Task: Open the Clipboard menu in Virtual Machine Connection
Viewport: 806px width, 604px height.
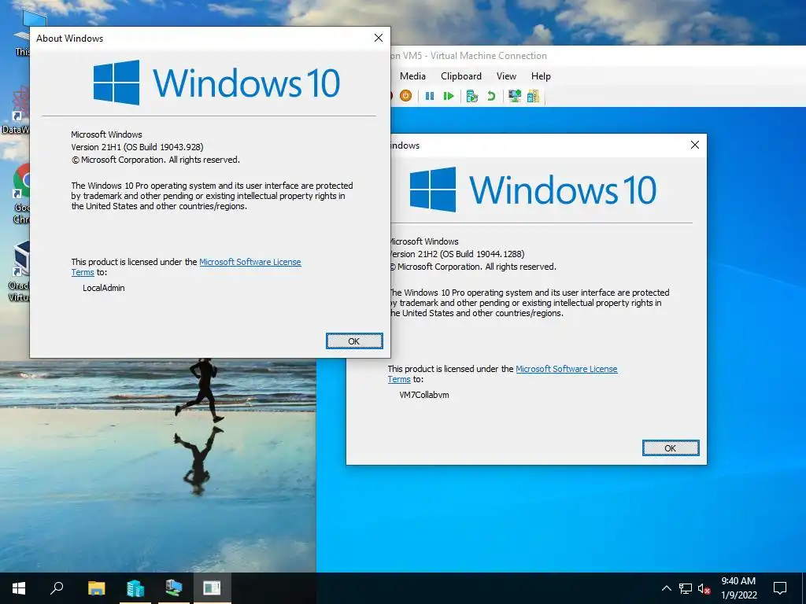Action: [x=461, y=76]
